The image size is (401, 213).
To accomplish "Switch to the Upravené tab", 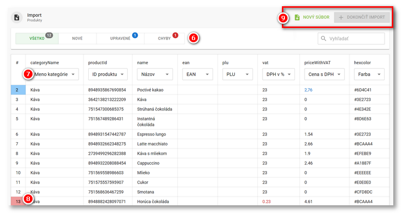I will 120,39.
